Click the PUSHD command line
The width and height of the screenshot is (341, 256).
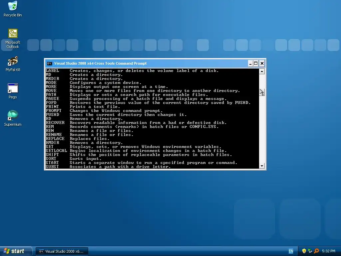coord(116,115)
